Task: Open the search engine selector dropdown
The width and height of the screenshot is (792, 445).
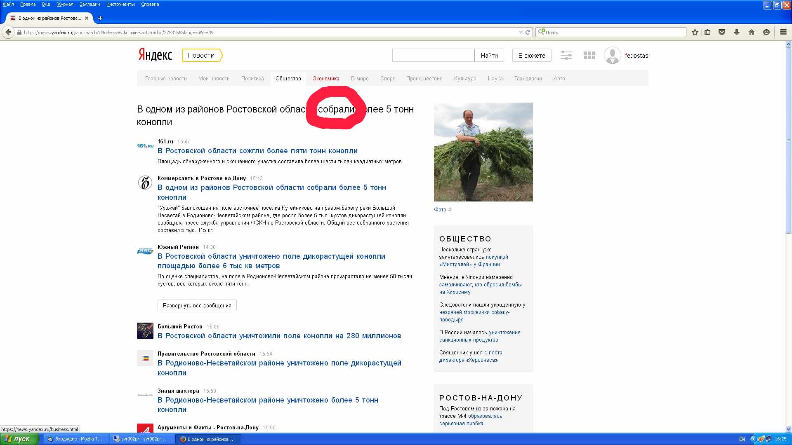Action: pyautogui.click(x=542, y=32)
